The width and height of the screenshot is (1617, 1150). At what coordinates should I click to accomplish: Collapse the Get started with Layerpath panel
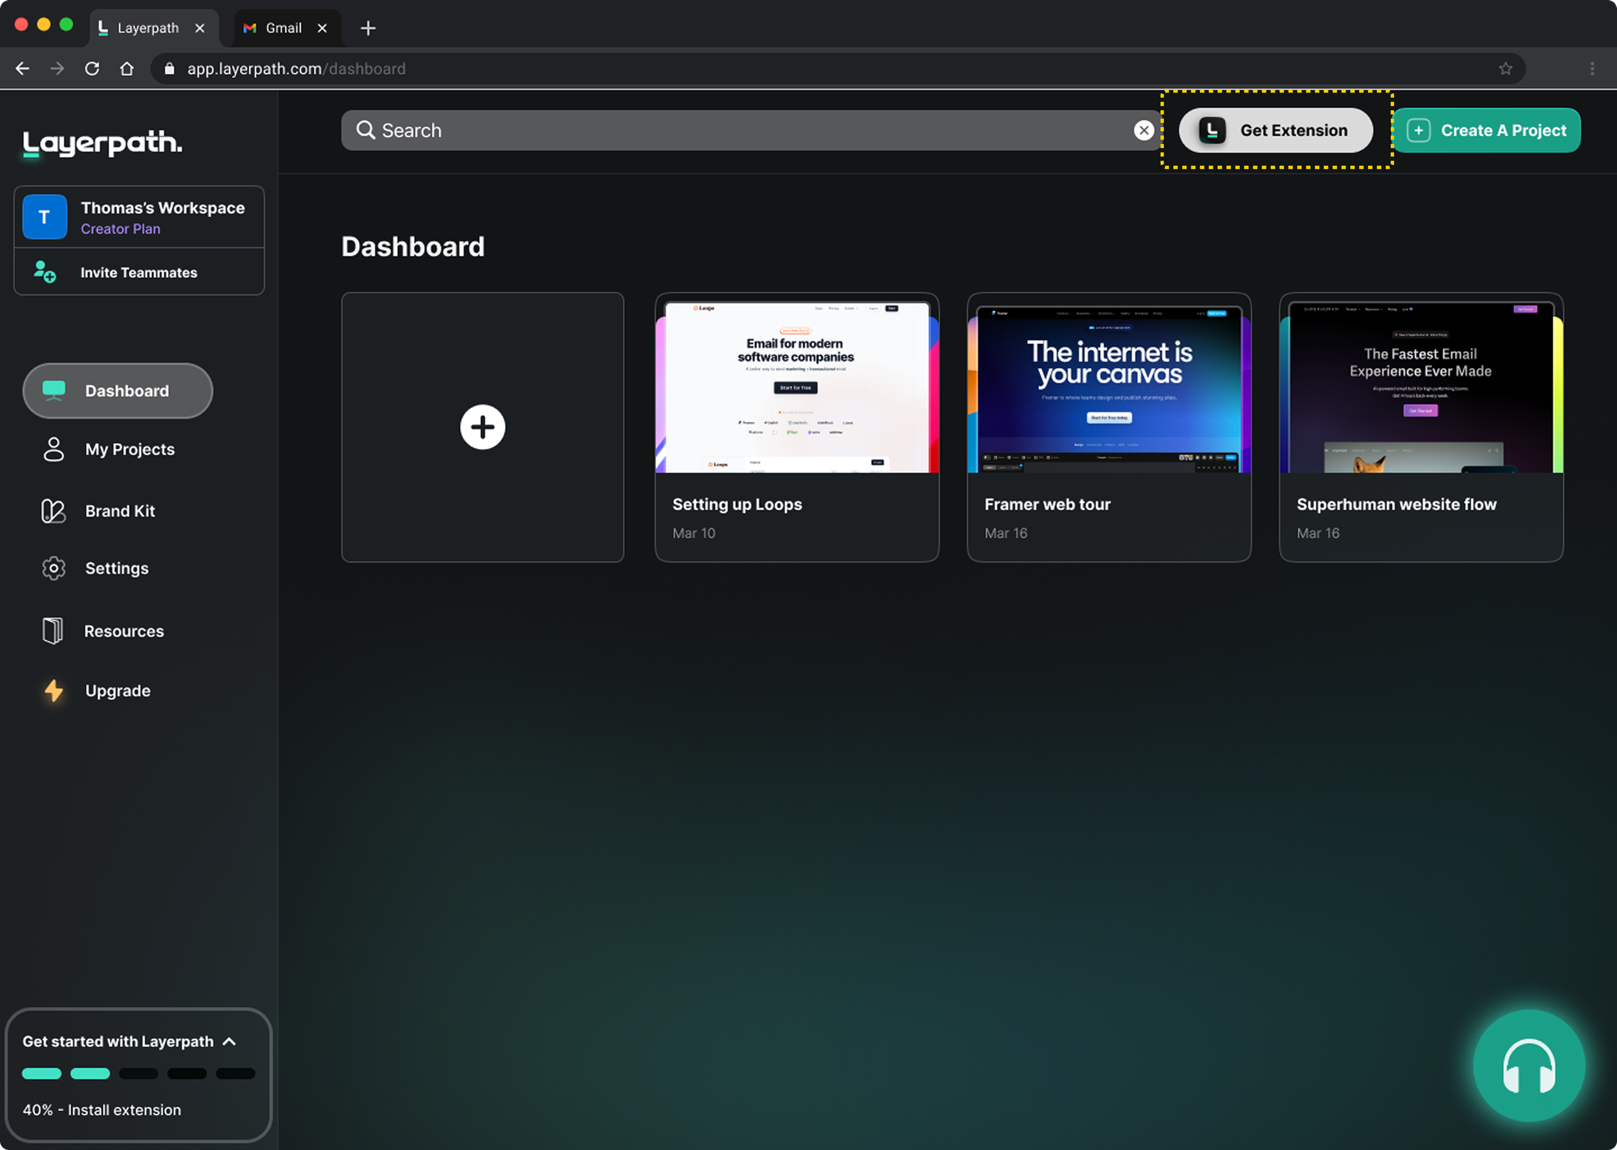point(230,1041)
